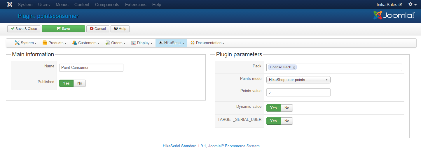The width and height of the screenshot is (421, 156).
Task: Expand the Documentation dropdown menu
Action: point(207,43)
